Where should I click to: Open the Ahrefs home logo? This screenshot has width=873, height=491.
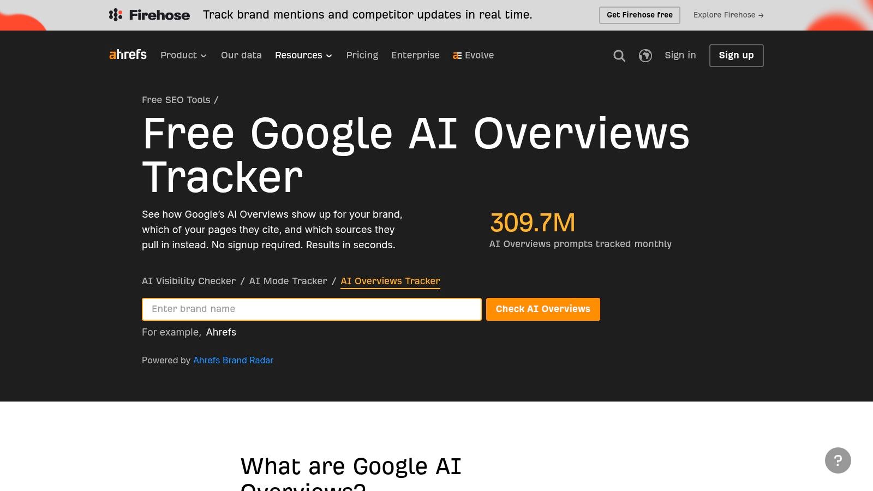pos(128,55)
